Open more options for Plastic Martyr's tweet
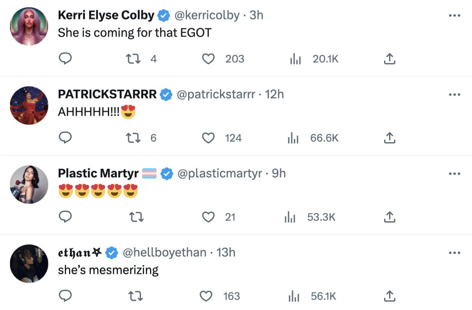 tap(454, 173)
